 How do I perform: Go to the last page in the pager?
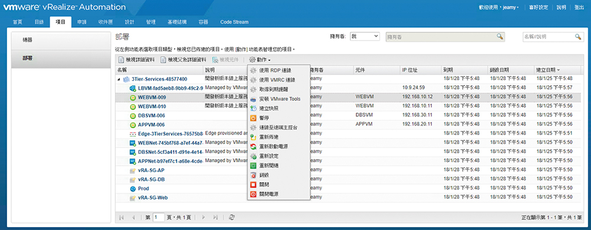(216, 217)
